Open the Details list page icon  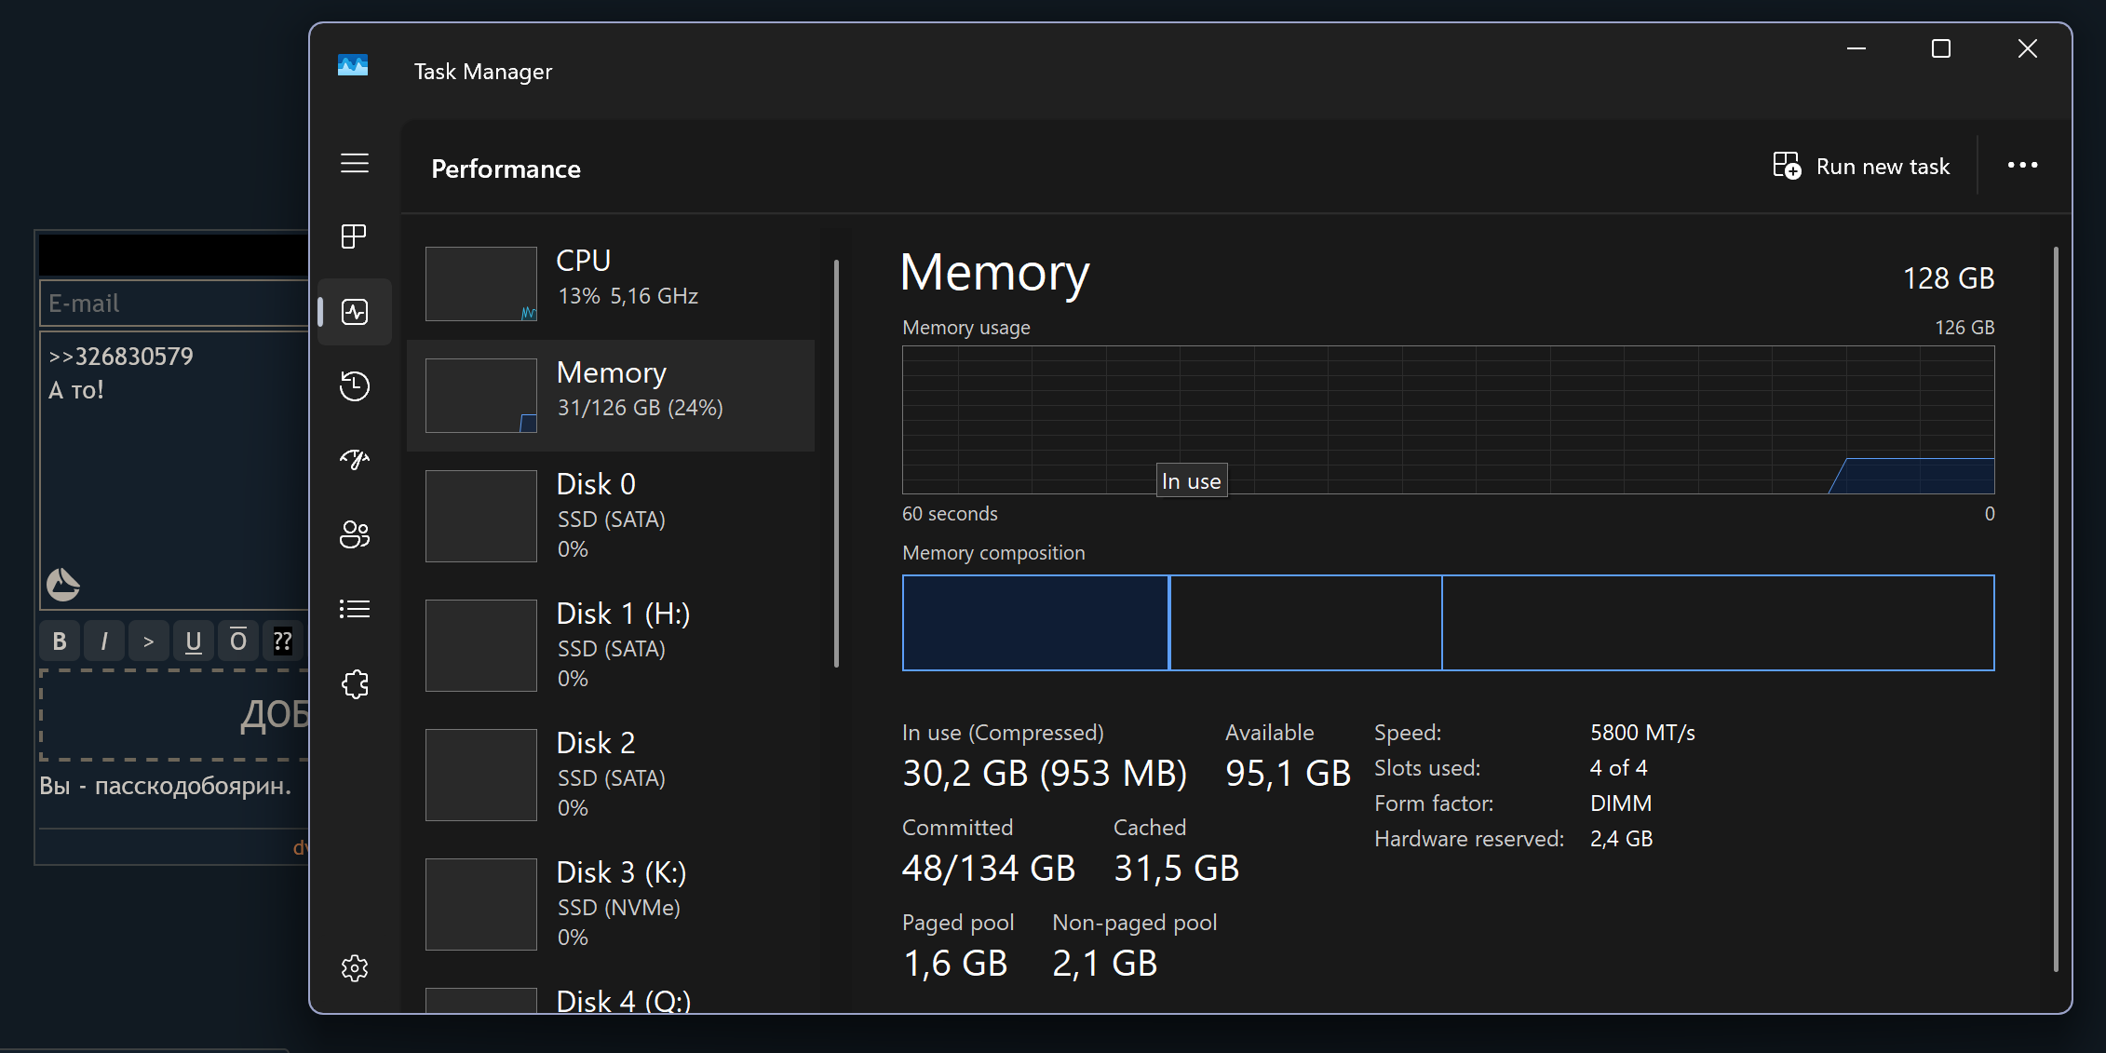355,609
